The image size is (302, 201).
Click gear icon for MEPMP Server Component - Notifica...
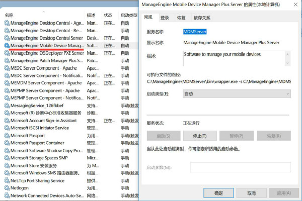pyautogui.click(x=7, y=98)
